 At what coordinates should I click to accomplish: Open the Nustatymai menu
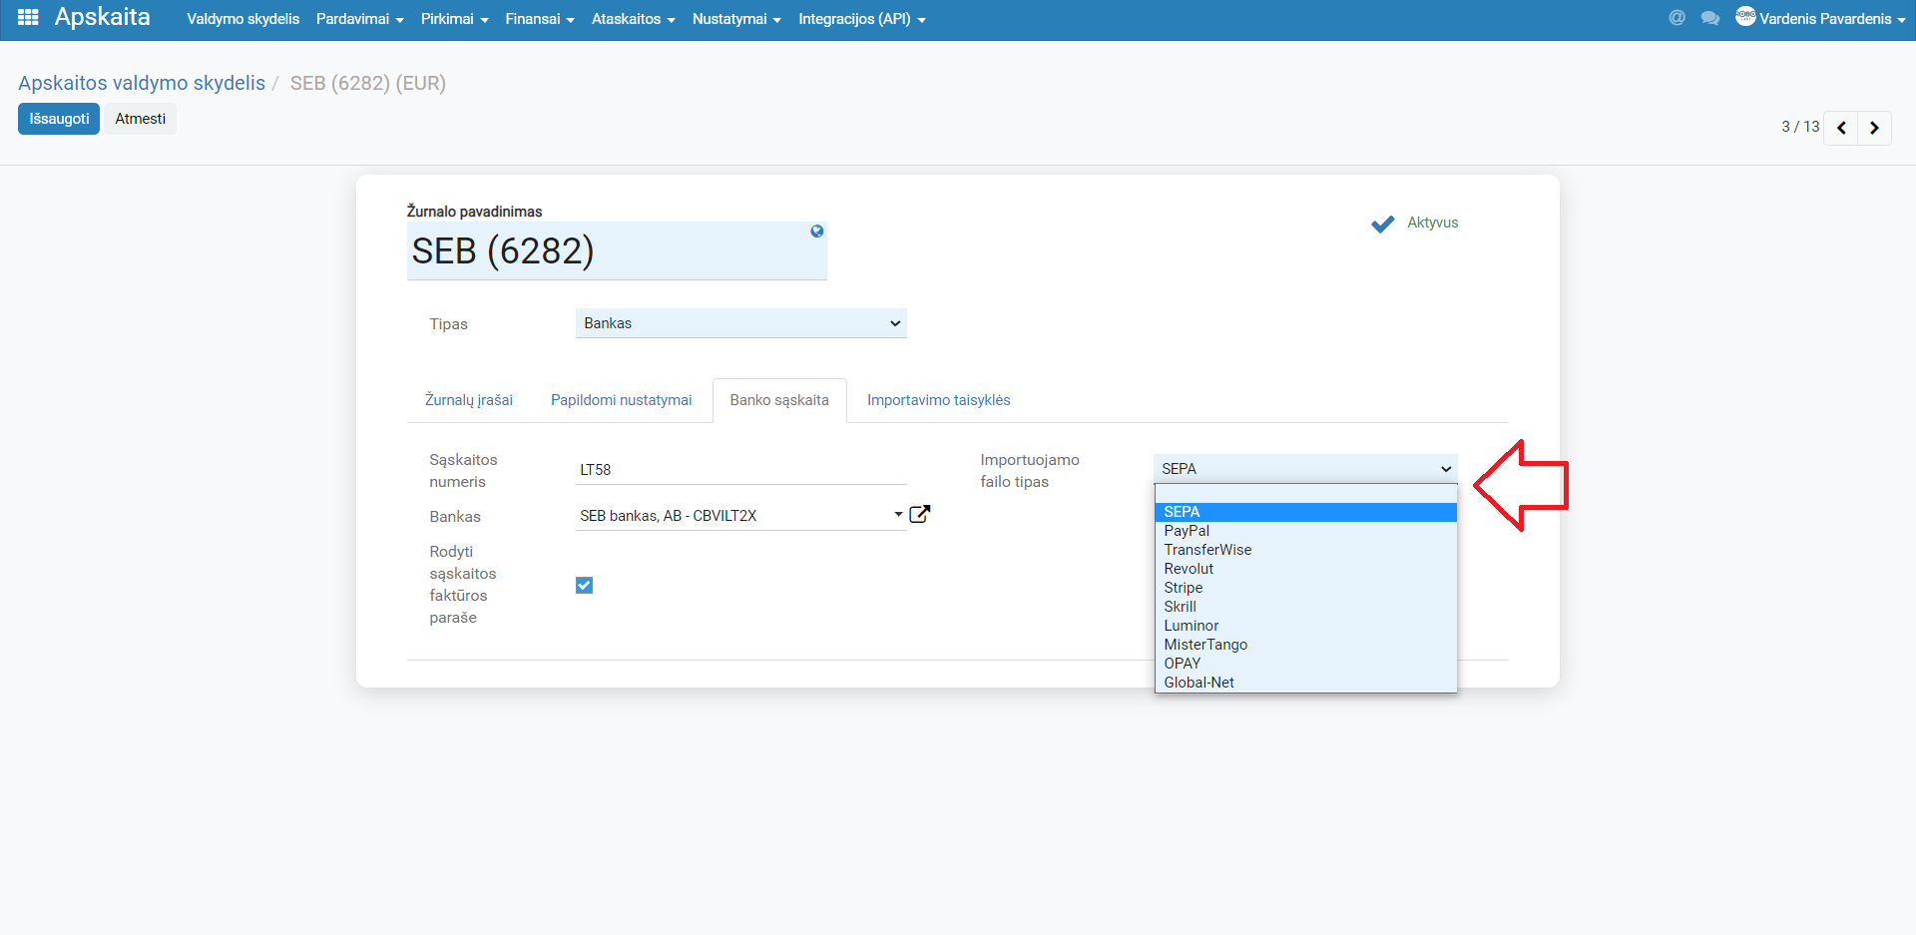736,19
